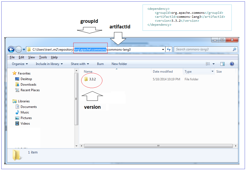This screenshot has height=171, width=246.
Task: Open the view options dropdown arrow
Action: [x=213, y=64]
